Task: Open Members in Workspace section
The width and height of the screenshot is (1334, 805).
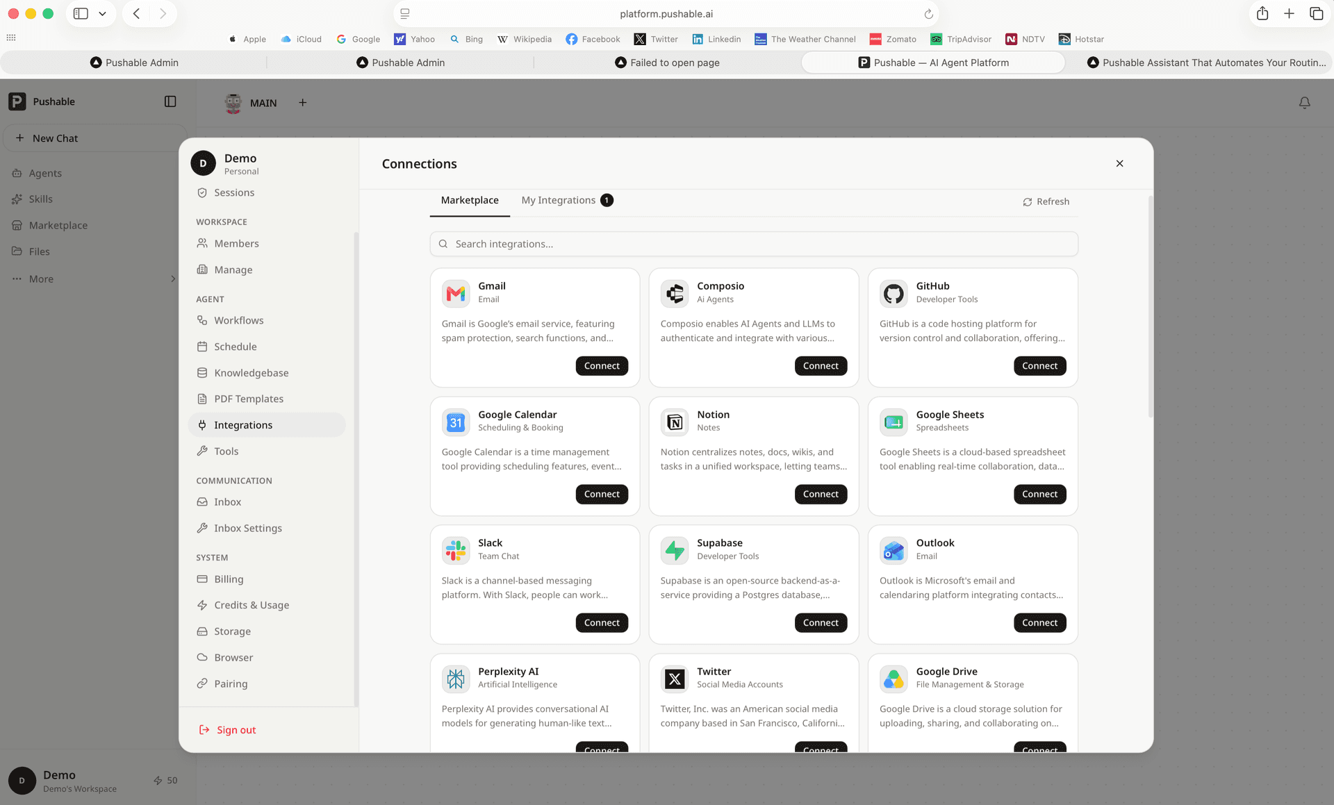Action: pyautogui.click(x=267, y=244)
